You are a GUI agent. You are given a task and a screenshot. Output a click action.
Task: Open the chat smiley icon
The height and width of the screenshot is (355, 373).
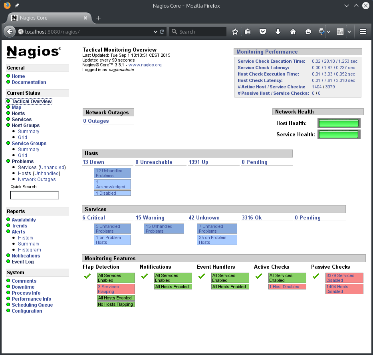[308, 32]
